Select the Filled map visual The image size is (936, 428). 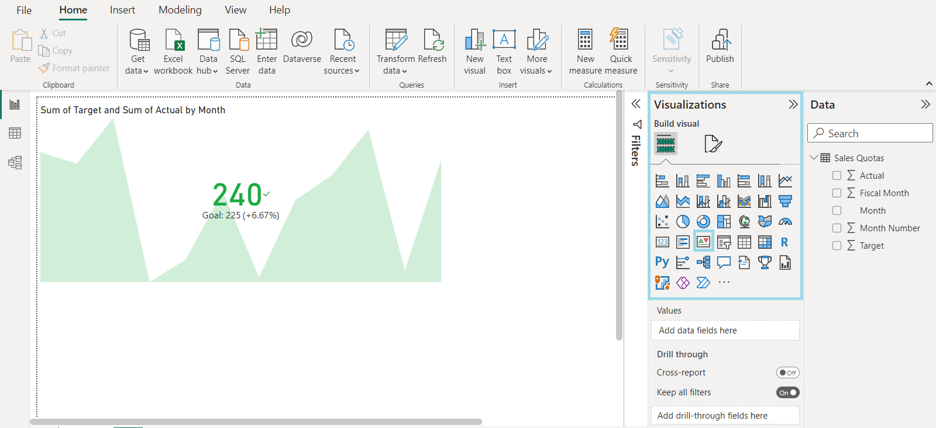765,222
